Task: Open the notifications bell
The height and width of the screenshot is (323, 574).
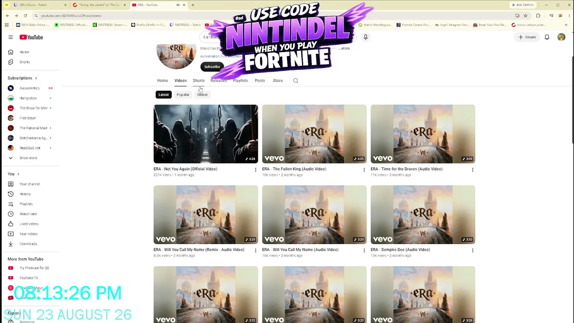Action: pos(547,37)
